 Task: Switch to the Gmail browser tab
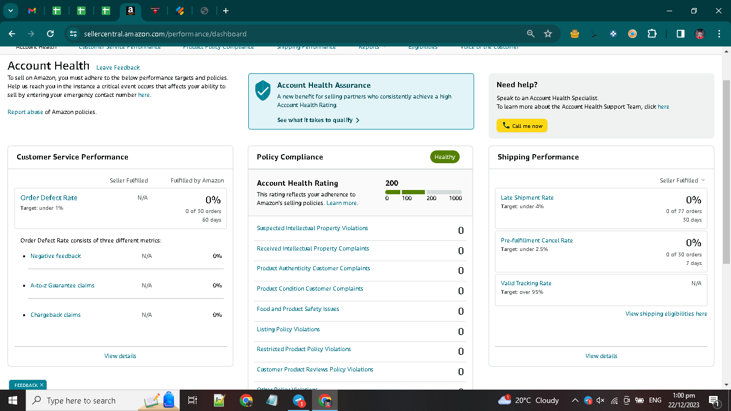pos(32,11)
